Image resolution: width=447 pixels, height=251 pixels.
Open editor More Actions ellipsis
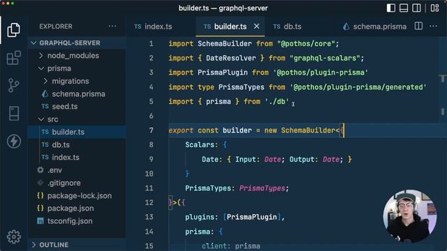[x=433, y=26]
